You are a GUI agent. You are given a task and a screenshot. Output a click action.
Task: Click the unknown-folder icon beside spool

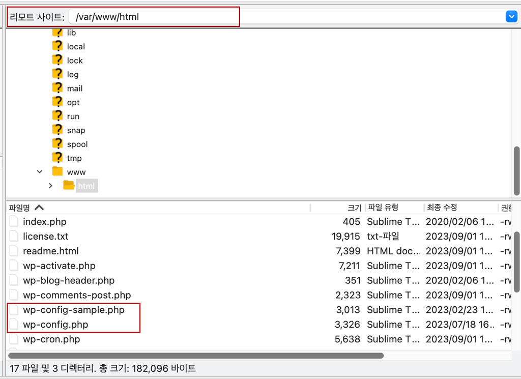(57, 143)
